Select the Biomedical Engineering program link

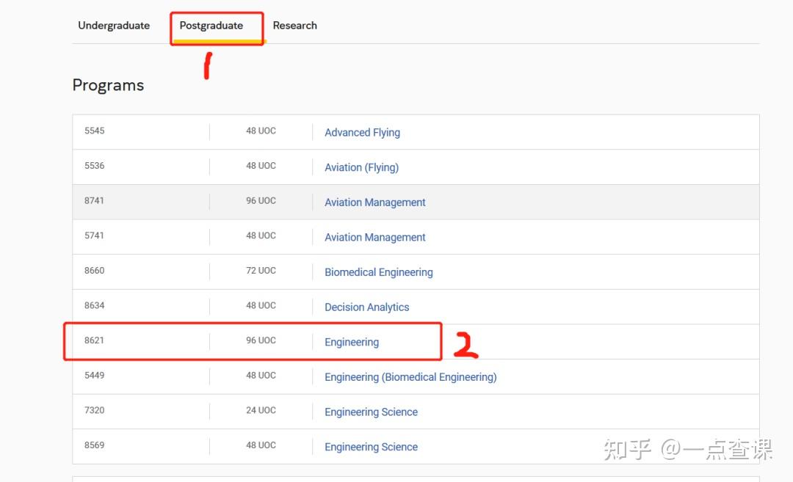point(378,272)
